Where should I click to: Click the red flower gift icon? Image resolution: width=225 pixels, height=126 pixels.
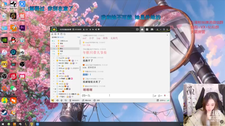(165, 95)
